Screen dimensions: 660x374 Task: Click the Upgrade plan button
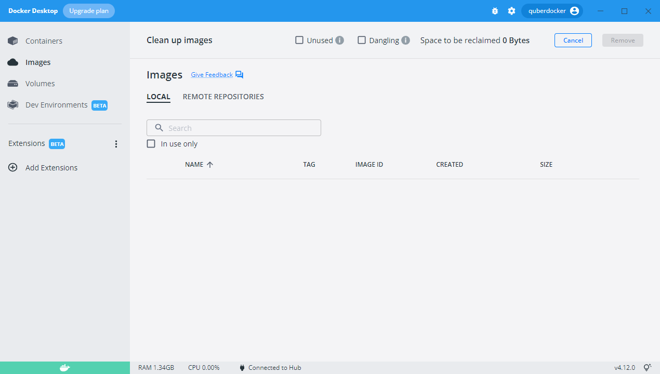[89, 11]
